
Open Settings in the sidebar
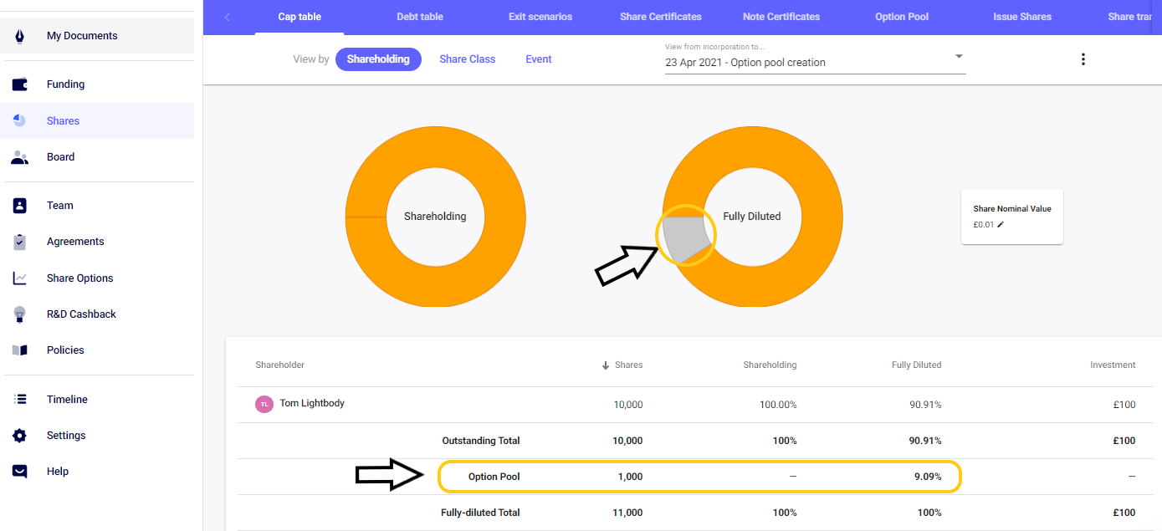pos(66,436)
